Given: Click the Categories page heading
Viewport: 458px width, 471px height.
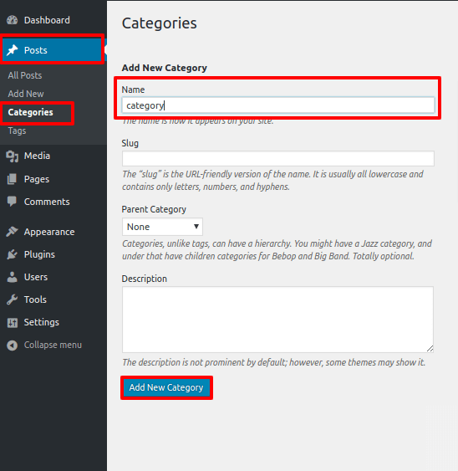Looking at the screenshot, I should tap(160, 23).
